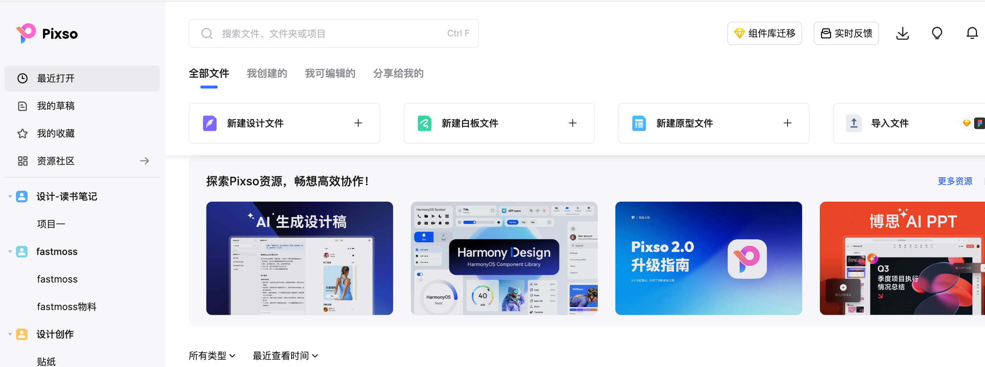Click the Sketch import icon
Image resolution: width=985 pixels, height=367 pixels.
(x=966, y=123)
